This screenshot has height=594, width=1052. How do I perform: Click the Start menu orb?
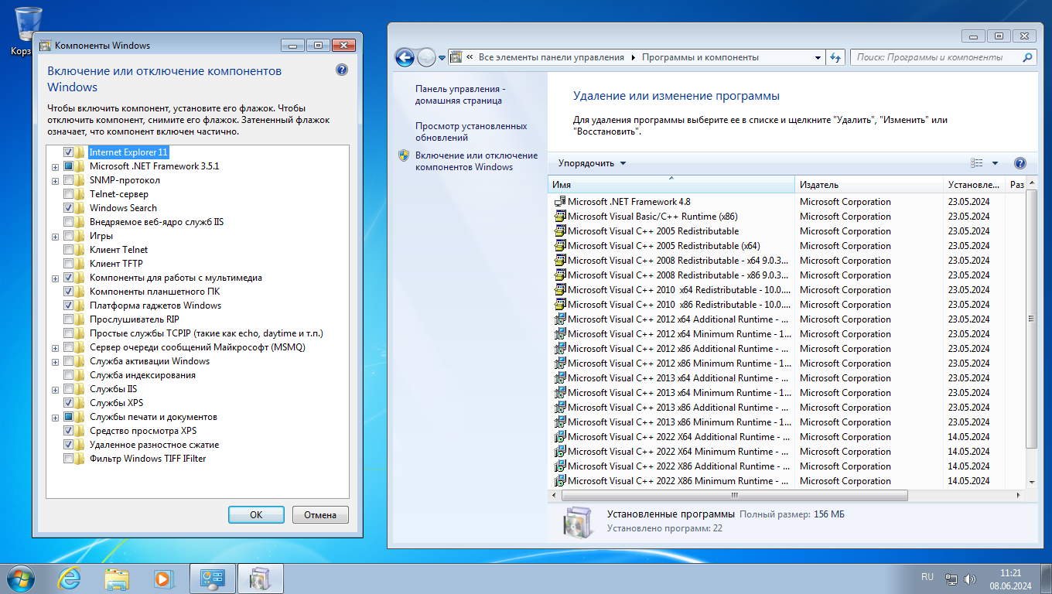tap(20, 578)
